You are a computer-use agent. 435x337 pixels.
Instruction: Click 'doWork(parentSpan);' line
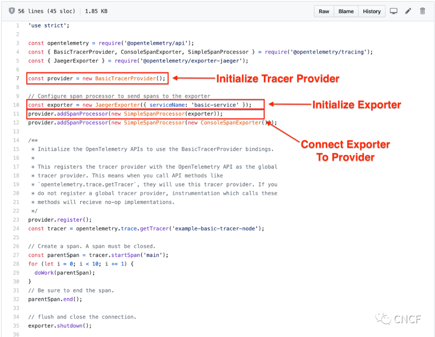[64, 273]
